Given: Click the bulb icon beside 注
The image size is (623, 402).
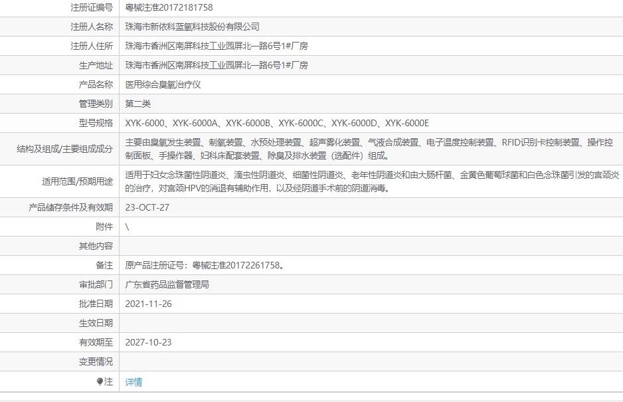Looking at the screenshot, I should coord(100,381).
